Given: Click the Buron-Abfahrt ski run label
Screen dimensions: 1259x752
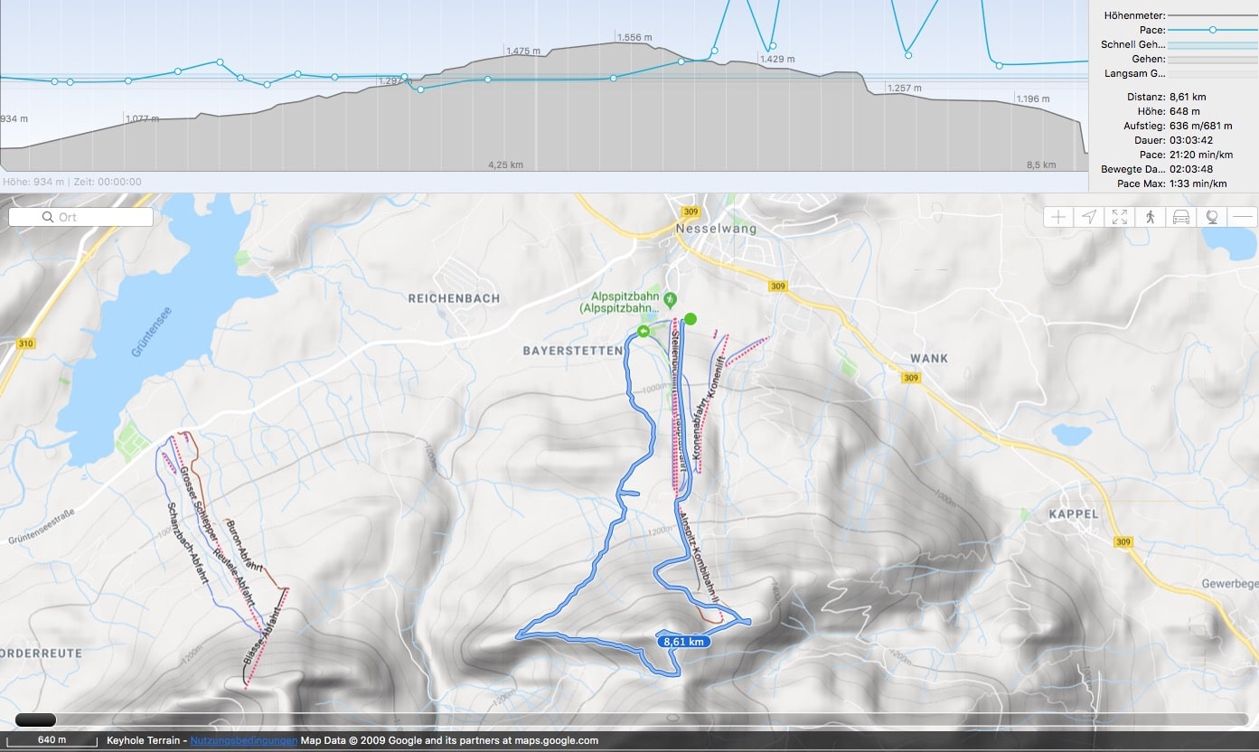Looking at the screenshot, I should (245, 547).
